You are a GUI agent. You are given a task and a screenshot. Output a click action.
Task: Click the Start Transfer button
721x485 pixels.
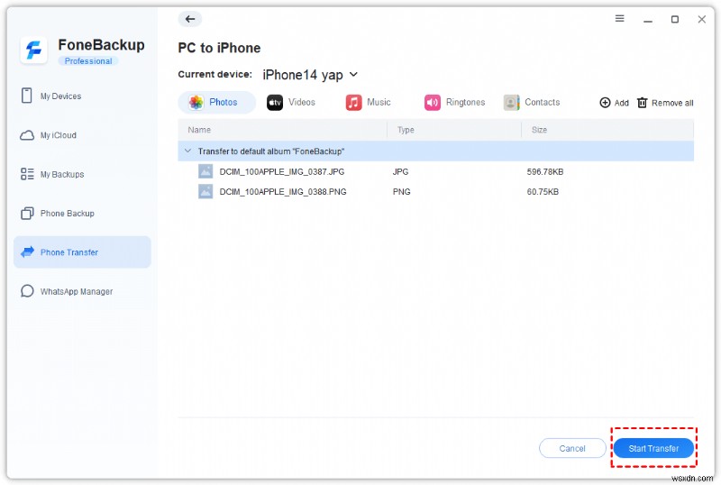(653, 448)
